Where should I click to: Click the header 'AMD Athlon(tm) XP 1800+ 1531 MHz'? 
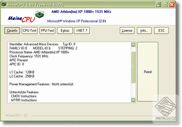(81, 12)
